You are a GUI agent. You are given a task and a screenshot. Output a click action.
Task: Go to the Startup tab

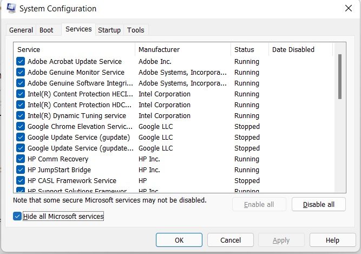tap(109, 30)
